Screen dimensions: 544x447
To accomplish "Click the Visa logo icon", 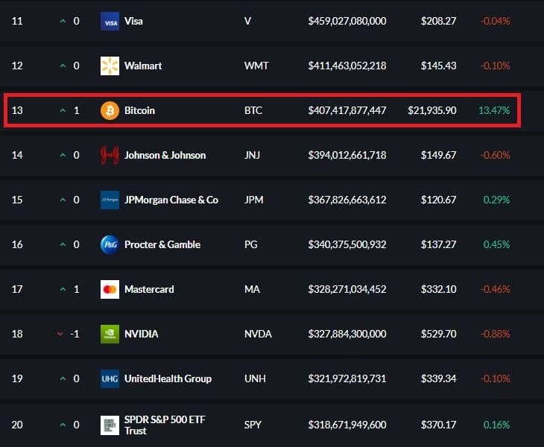I will tap(110, 21).
